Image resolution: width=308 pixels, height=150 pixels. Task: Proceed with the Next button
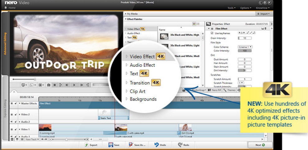click(260, 145)
